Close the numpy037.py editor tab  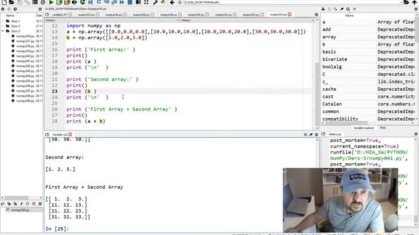click(98, 14)
